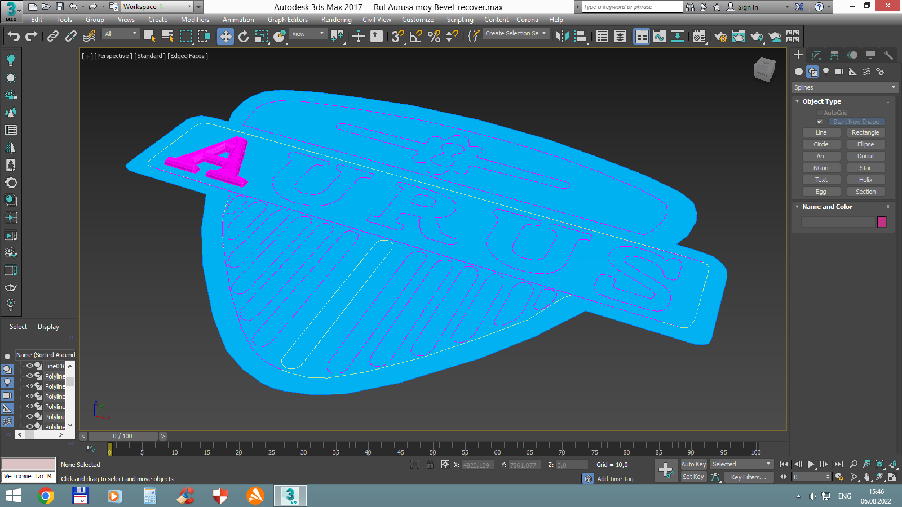Toggle Display Shapes filter in Scene Explorer
The width and height of the screenshot is (902, 507).
(7, 370)
